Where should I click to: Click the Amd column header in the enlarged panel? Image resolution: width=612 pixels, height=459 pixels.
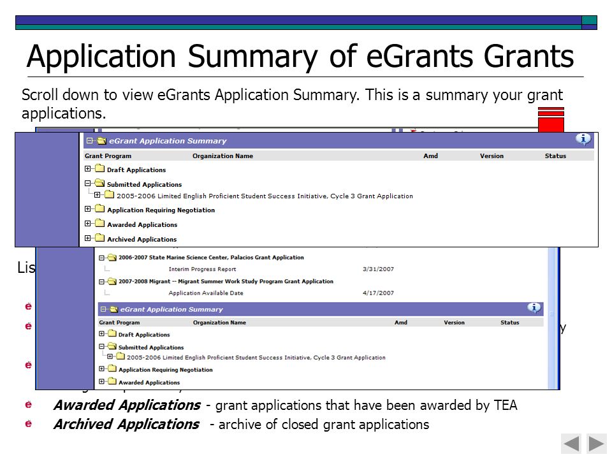pos(430,156)
